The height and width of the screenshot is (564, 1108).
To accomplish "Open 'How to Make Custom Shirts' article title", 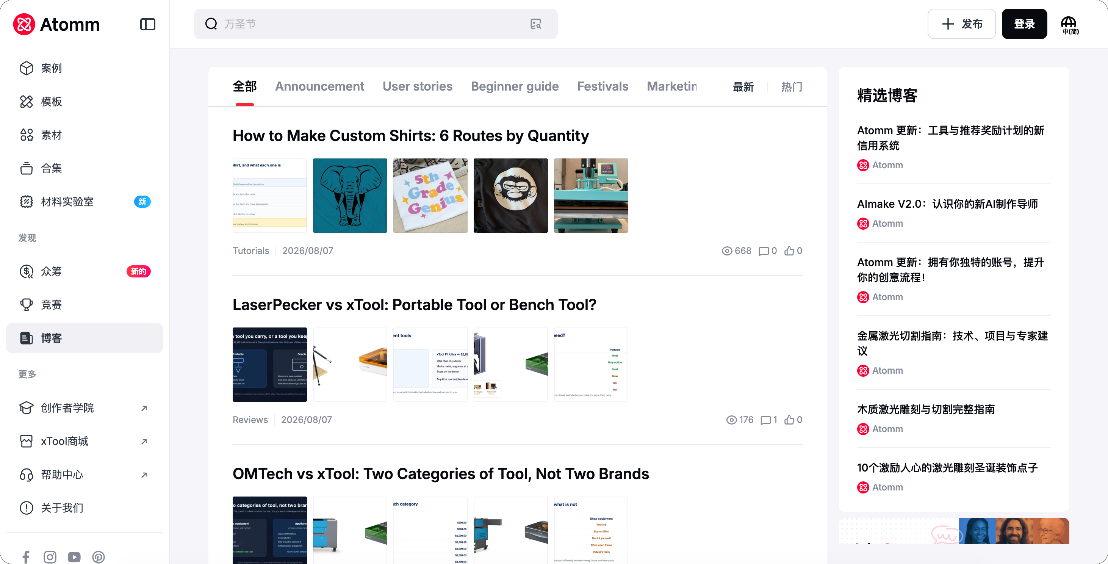I will pyautogui.click(x=411, y=136).
